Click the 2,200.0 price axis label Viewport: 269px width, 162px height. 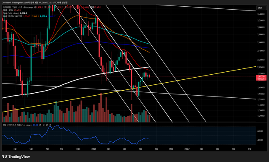(x=261, y=60)
